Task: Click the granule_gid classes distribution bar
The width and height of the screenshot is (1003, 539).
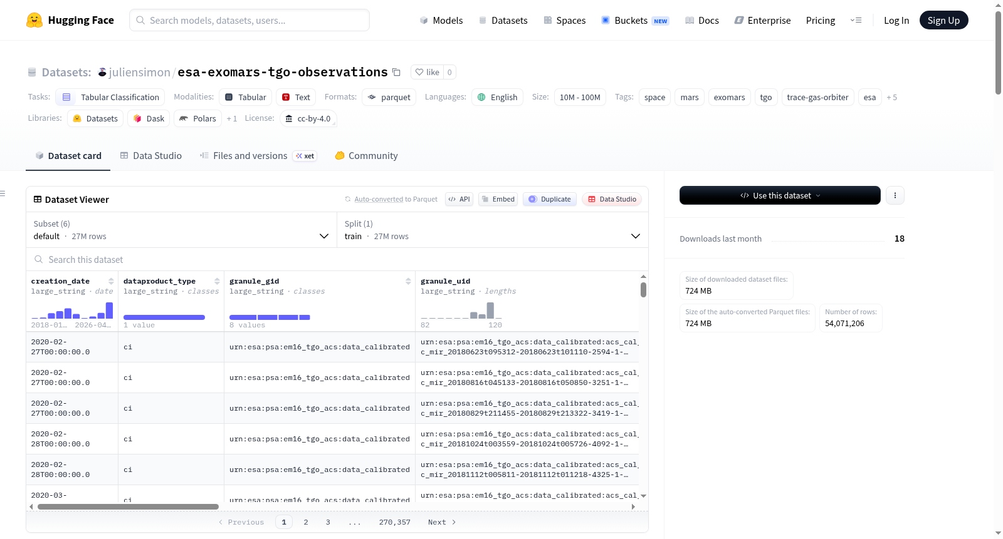Action: [270, 317]
